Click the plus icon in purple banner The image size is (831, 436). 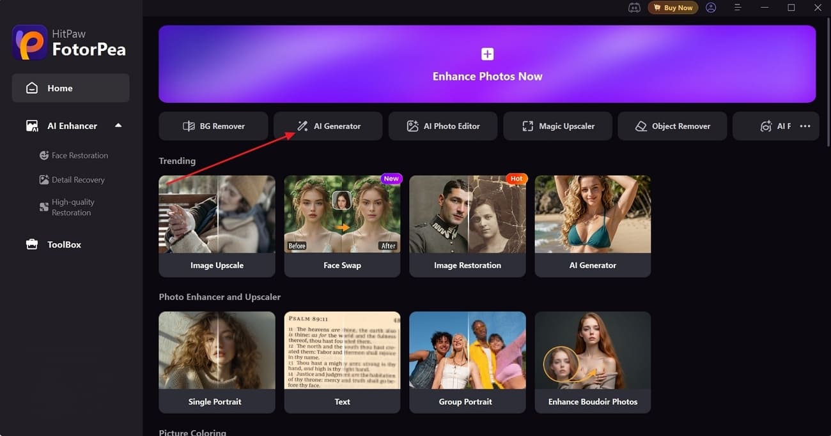tap(487, 54)
